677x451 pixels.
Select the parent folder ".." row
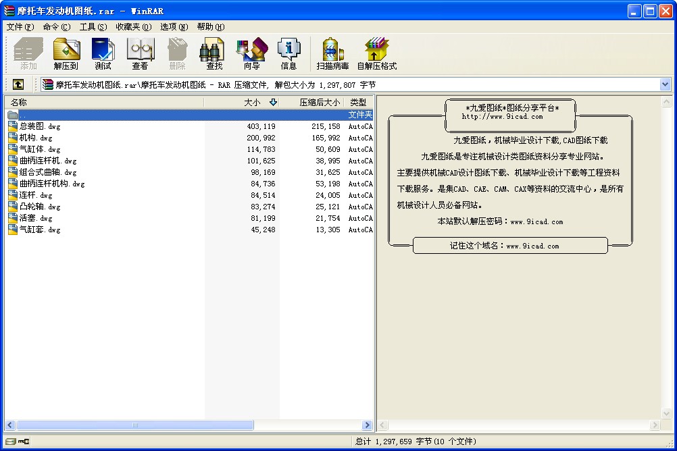click(23, 115)
